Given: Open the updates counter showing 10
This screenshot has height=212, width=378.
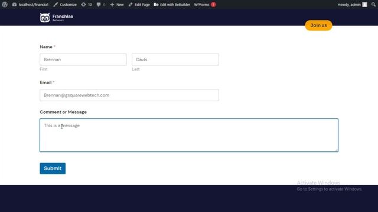Looking at the screenshot, I should (87, 5).
